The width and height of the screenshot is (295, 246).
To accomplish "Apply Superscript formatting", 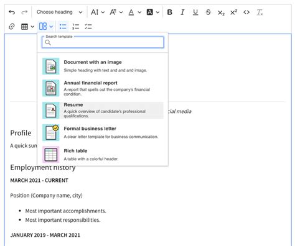I will pyautogui.click(x=233, y=12).
